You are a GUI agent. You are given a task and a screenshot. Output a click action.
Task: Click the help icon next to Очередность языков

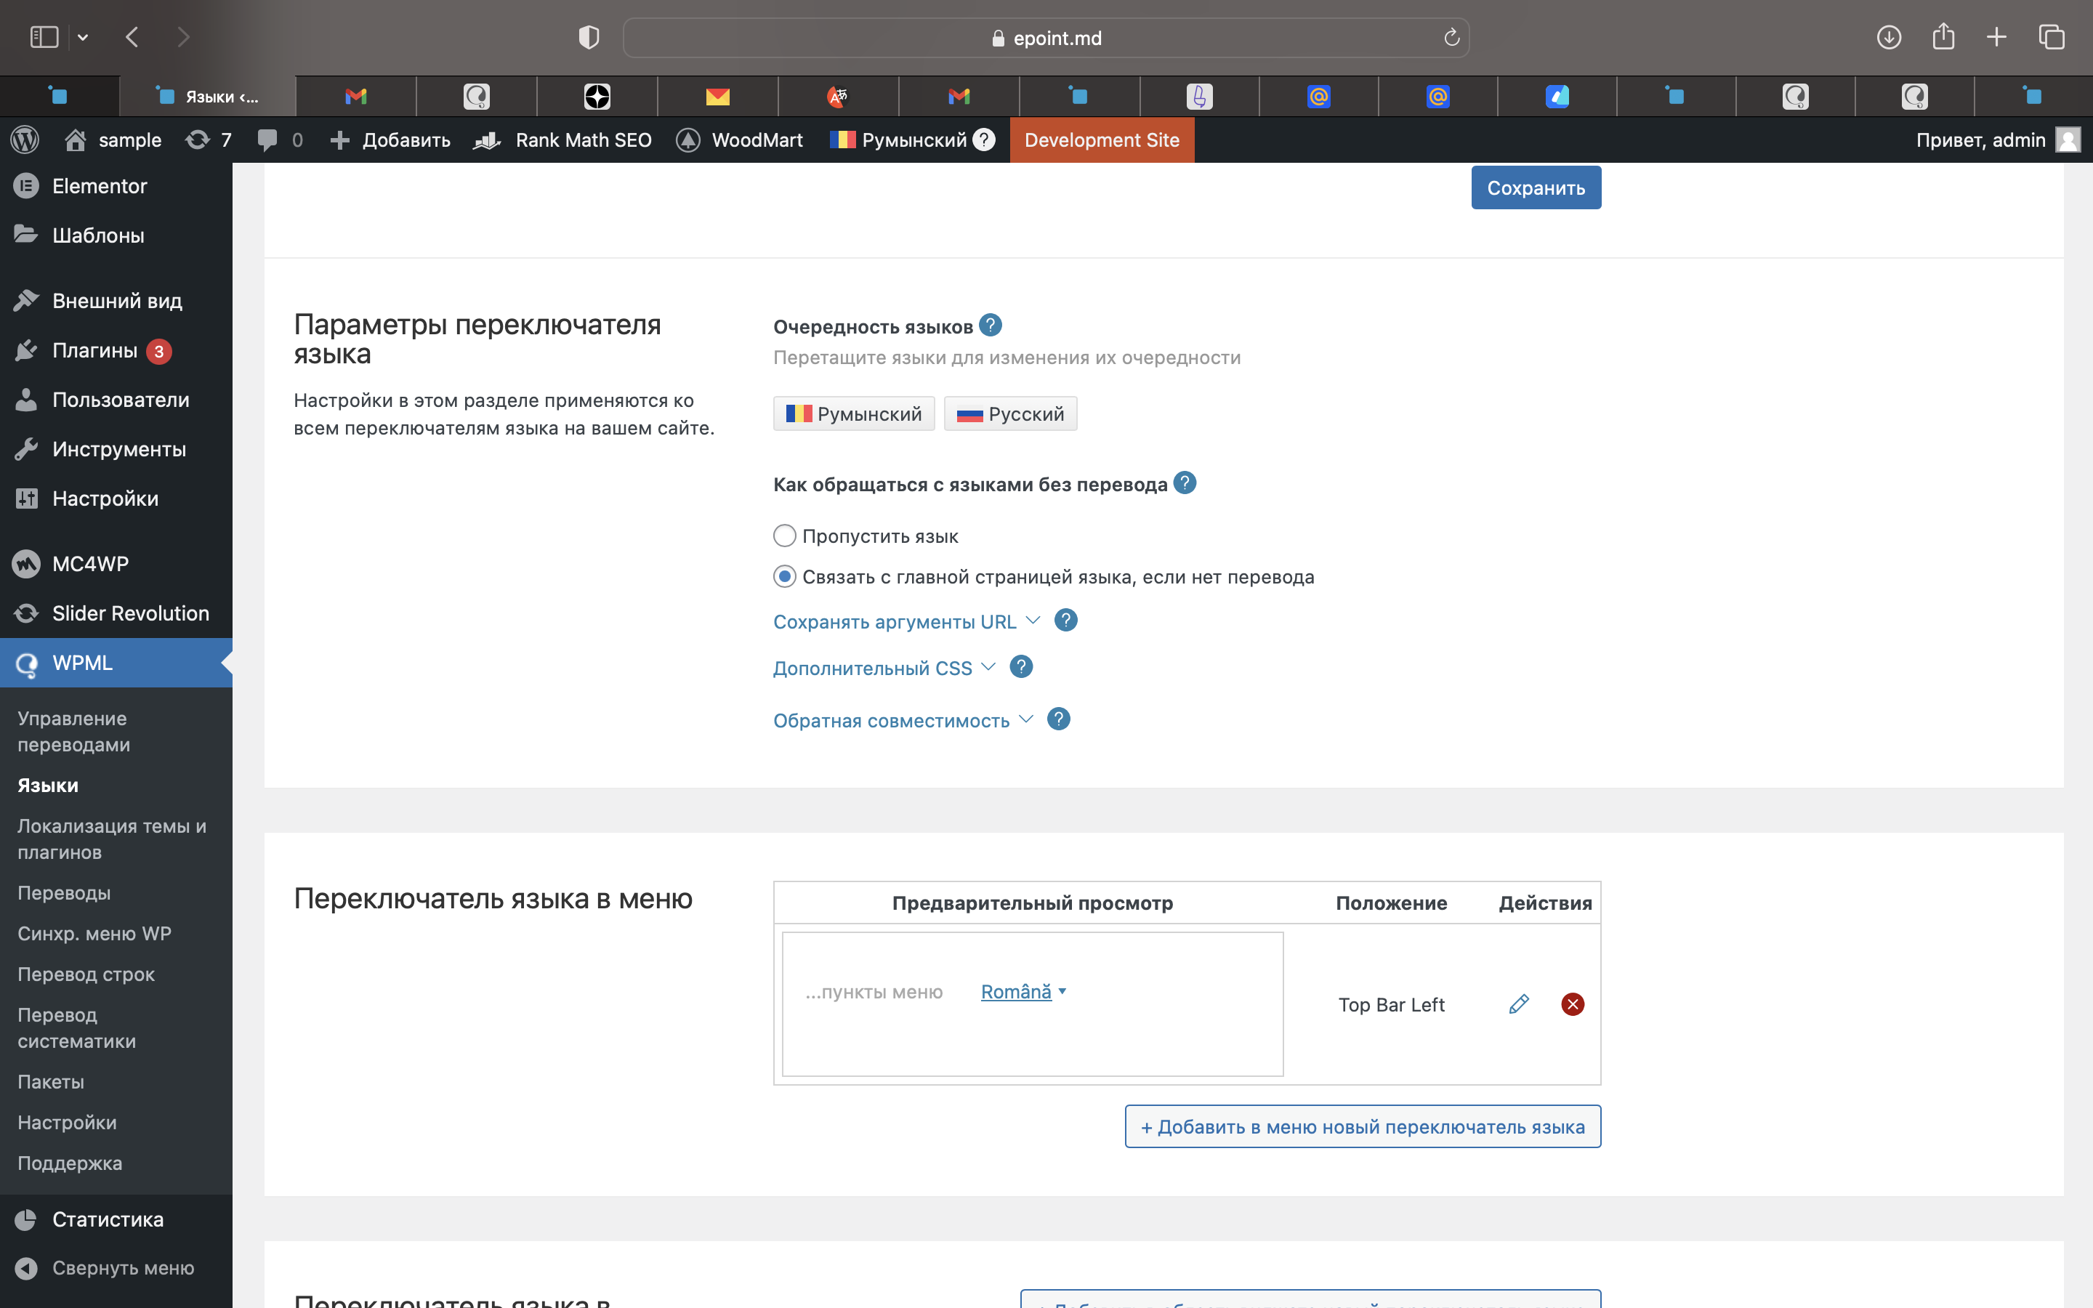tap(991, 326)
